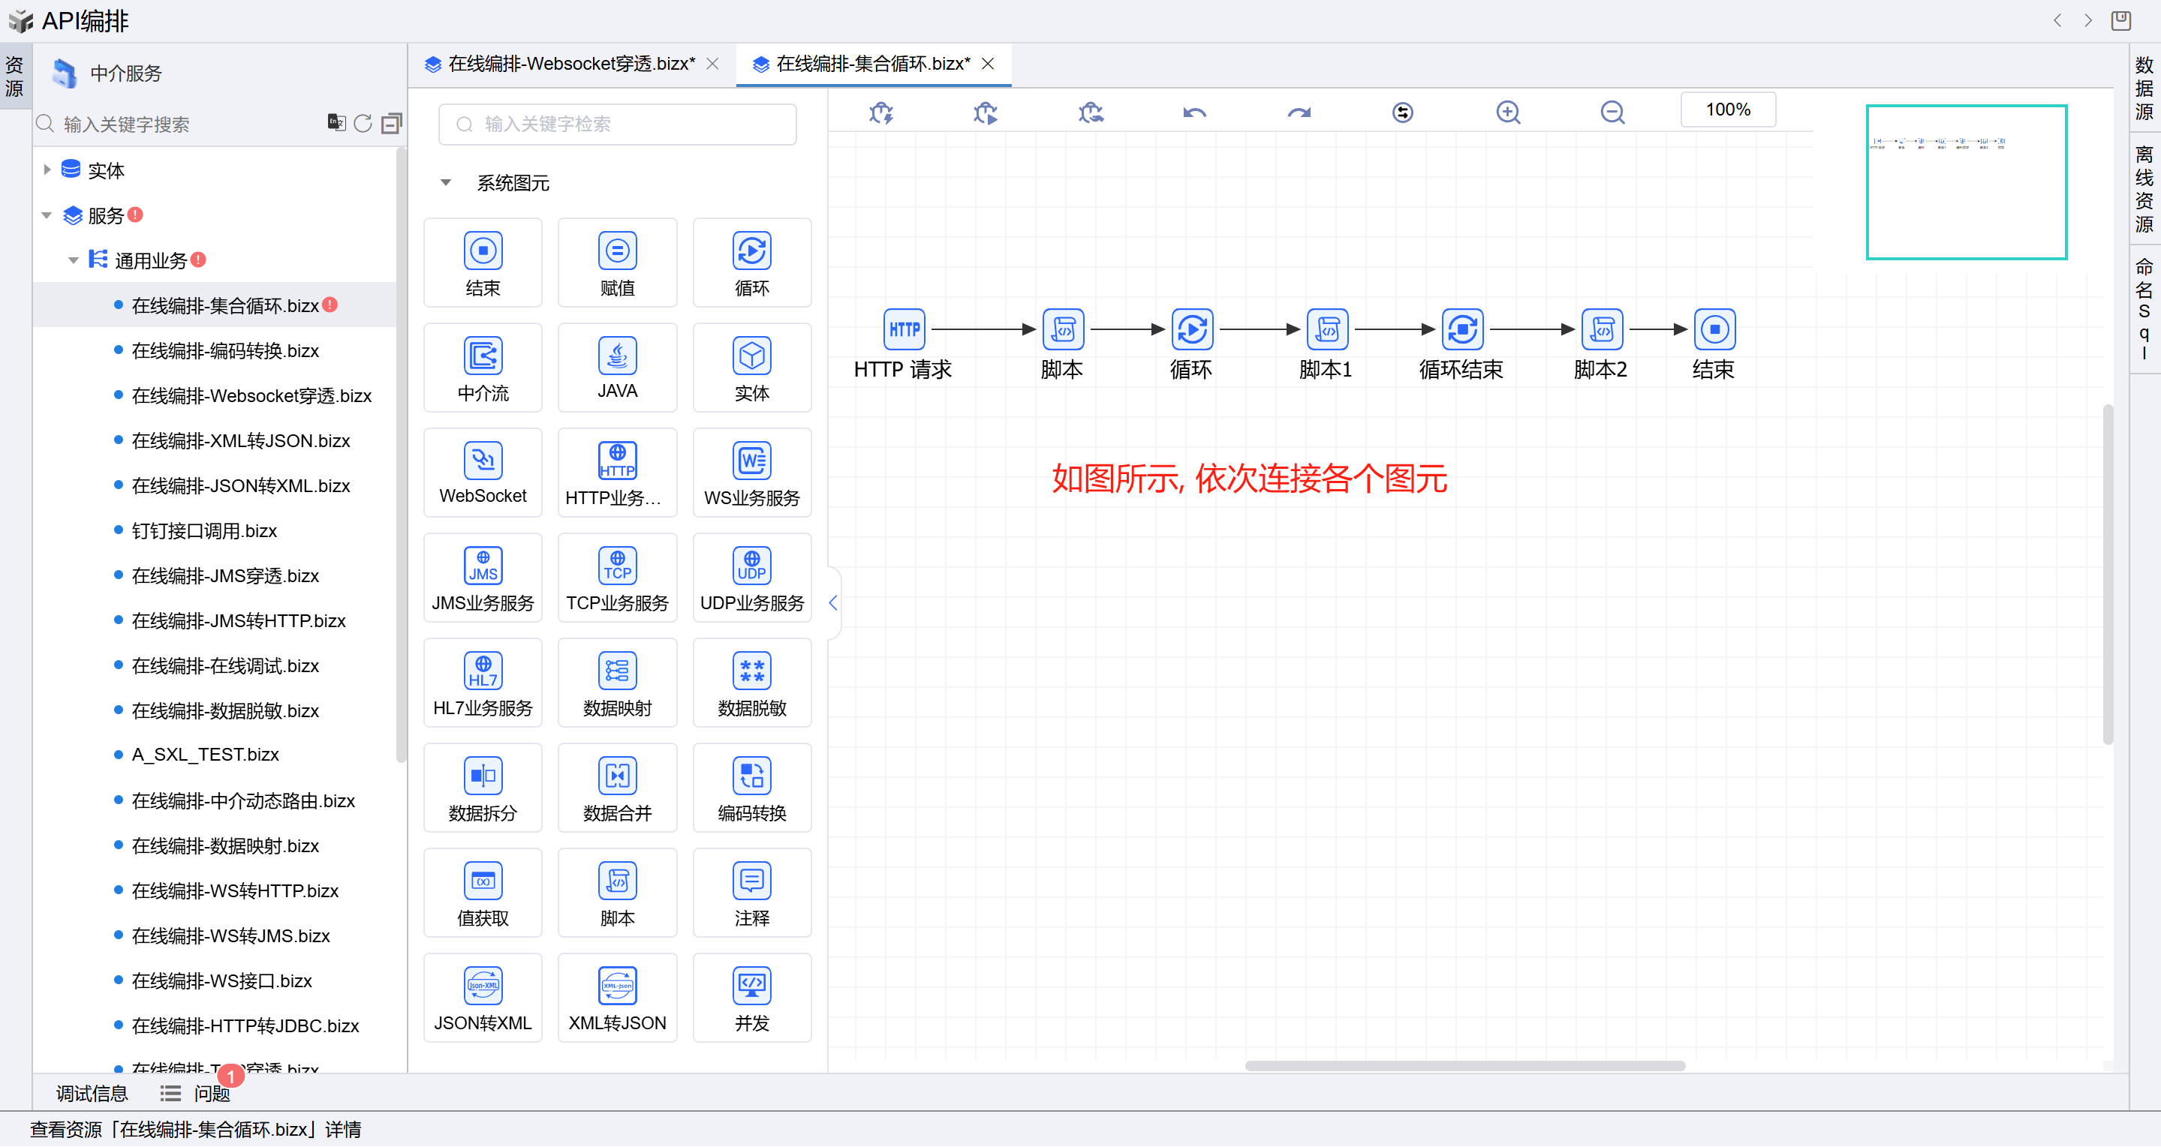This screenshot has height=1147, width=2161.
Task: Click the 脚本1 node on canvas
Action: pos(1327,329)
